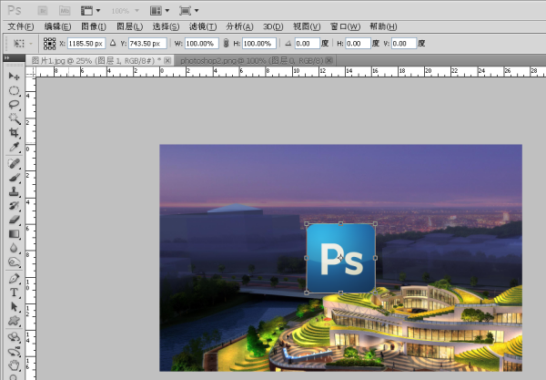Select the 3D Orbit camera tool
The width and height of the screenshot is (546, 380).
click(x=14, y=352)
